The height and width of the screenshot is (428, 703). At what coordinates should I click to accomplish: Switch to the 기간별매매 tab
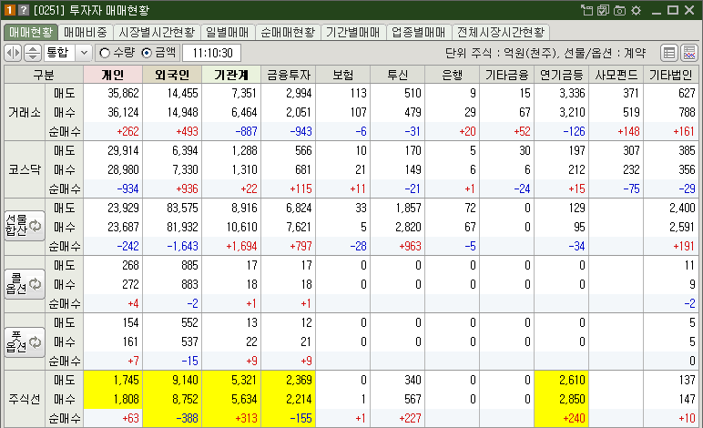353,32
